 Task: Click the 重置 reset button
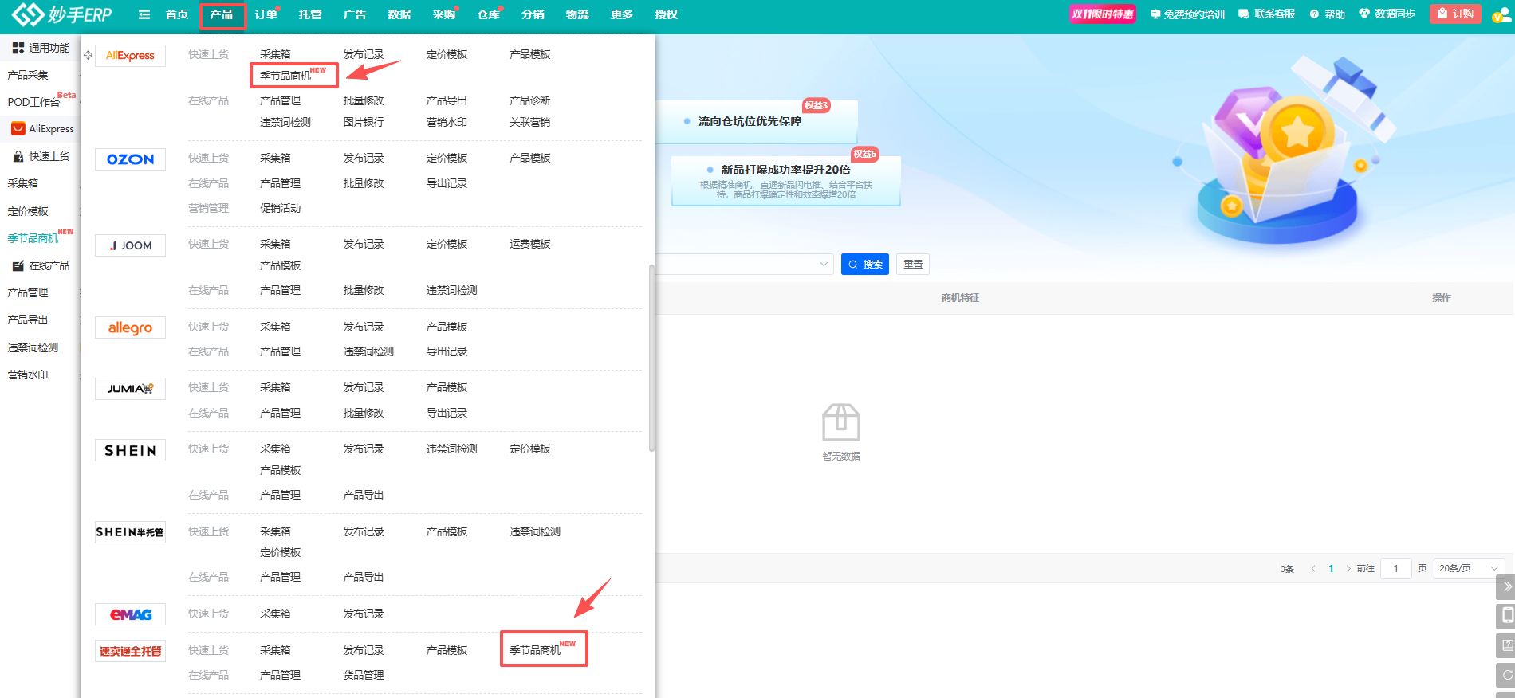(x=913, y=265)
